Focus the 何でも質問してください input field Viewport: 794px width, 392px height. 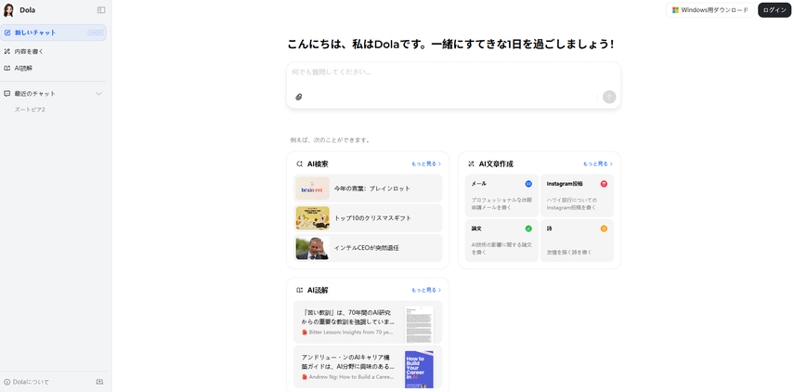pos(453,72)
